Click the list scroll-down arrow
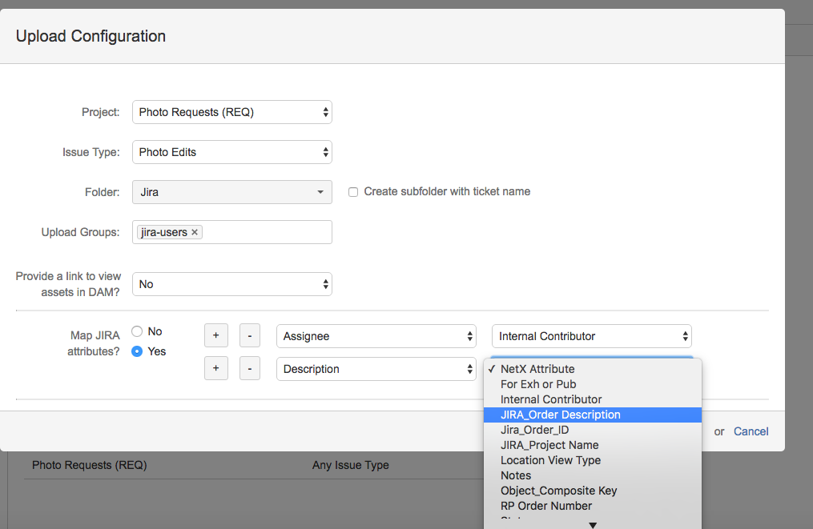813x529 pixels. point(593,525)
